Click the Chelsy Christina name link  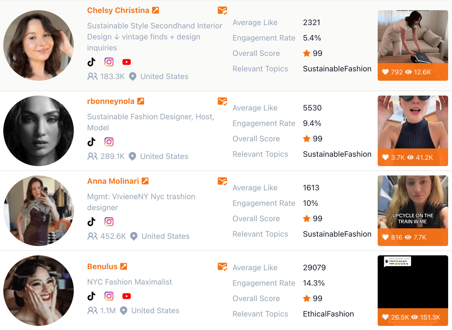118,10
